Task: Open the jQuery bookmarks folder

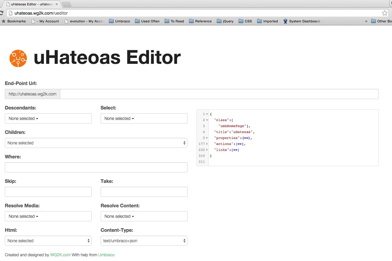Action: click(x=225, y=21)
